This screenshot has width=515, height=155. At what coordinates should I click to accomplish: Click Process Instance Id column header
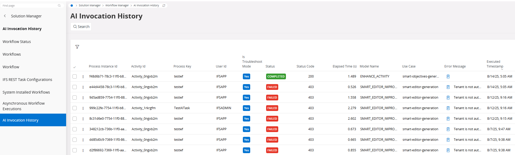(x=103, y=66)
